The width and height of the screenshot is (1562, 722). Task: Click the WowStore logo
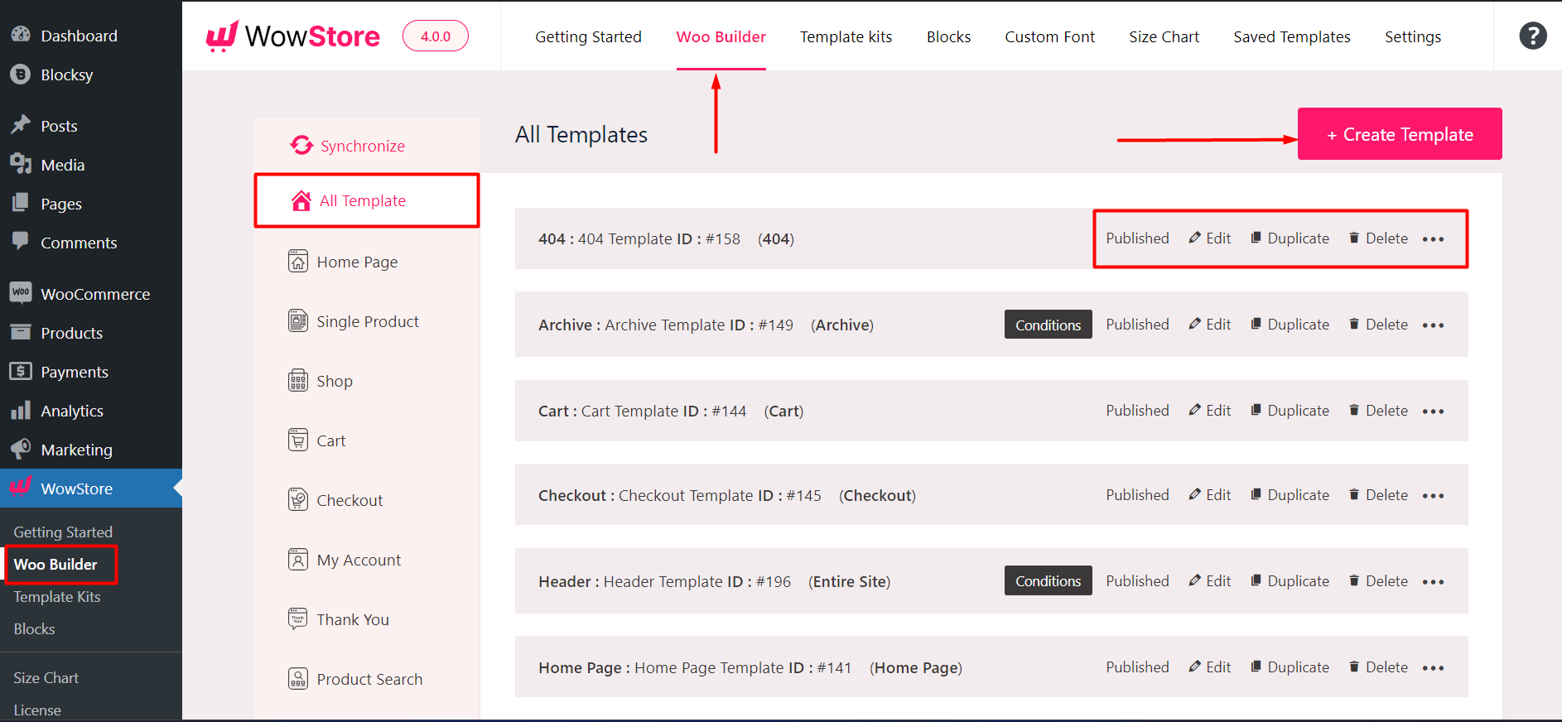[293, 36]
